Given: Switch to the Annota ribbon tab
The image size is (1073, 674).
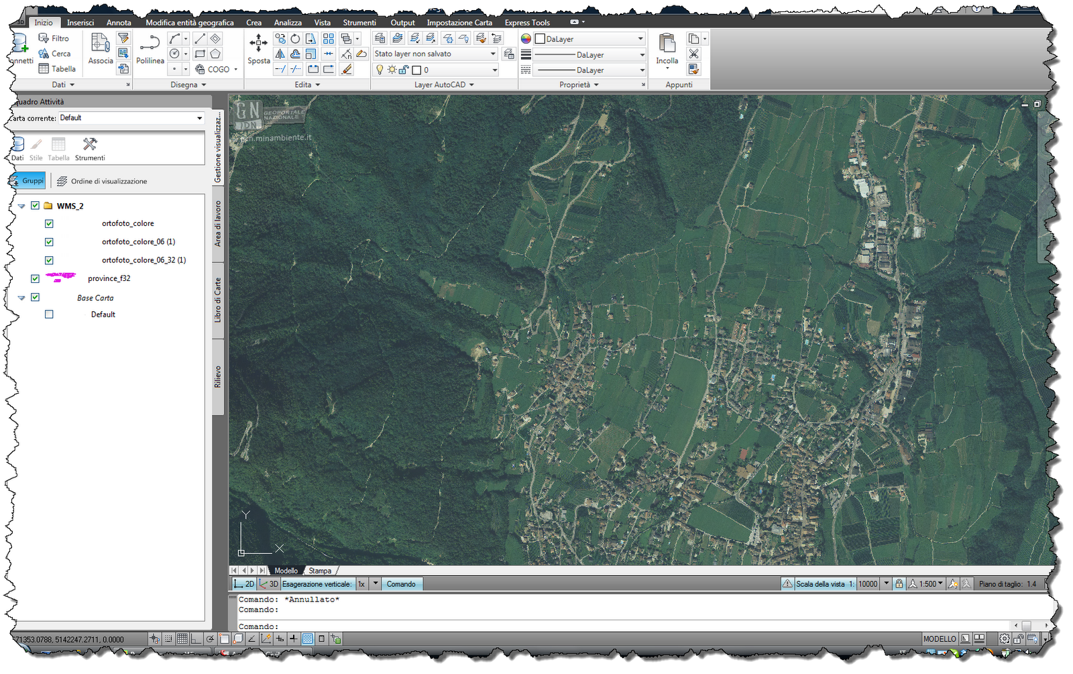Looking at the screenshot, I should pos(119,22).
